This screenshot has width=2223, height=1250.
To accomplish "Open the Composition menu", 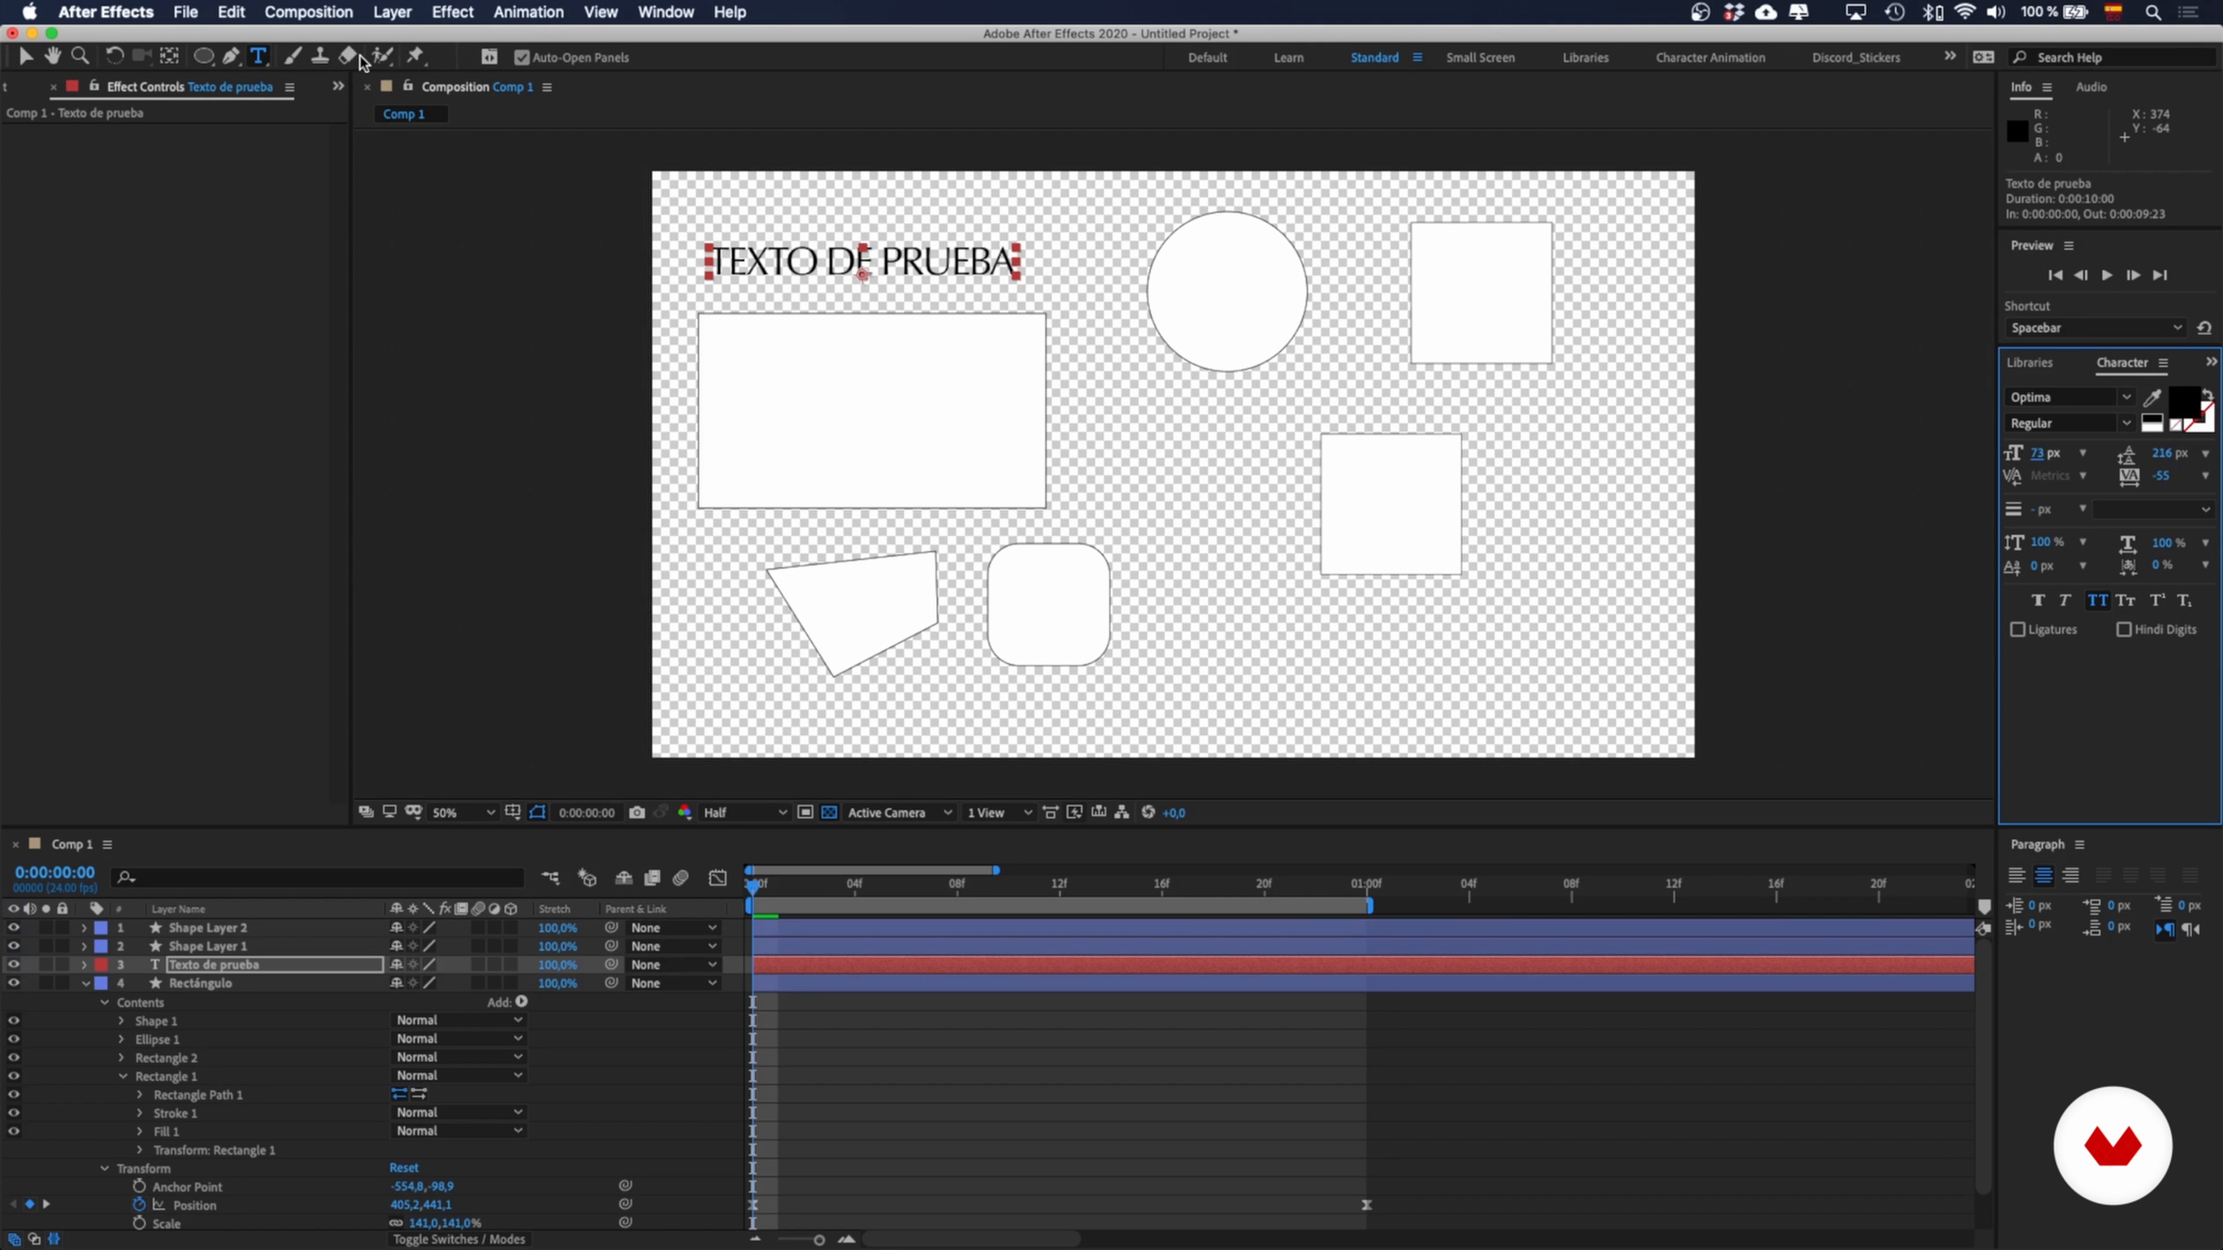I will click(x=308, y=12).
